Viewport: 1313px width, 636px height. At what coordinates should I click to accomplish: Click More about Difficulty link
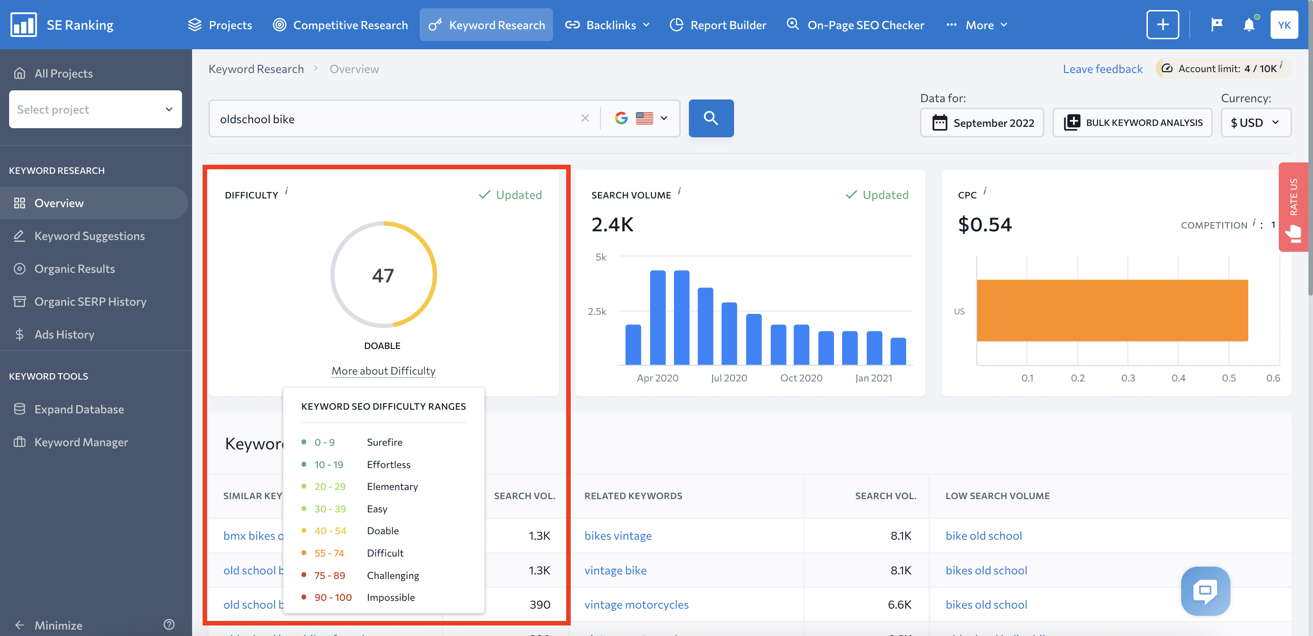click(384, 370)
